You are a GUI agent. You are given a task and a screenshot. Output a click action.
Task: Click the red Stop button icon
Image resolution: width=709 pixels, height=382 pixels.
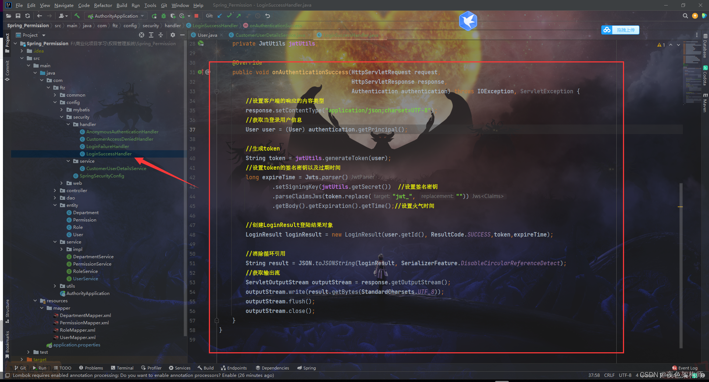[x=196, y=16]
